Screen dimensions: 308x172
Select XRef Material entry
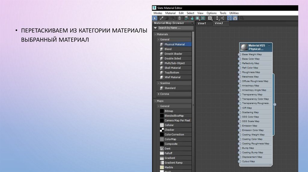[x=175, y=77]
